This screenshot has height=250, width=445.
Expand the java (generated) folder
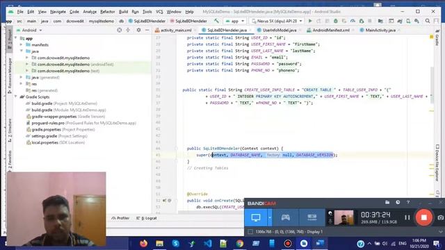tap(22, 77)
